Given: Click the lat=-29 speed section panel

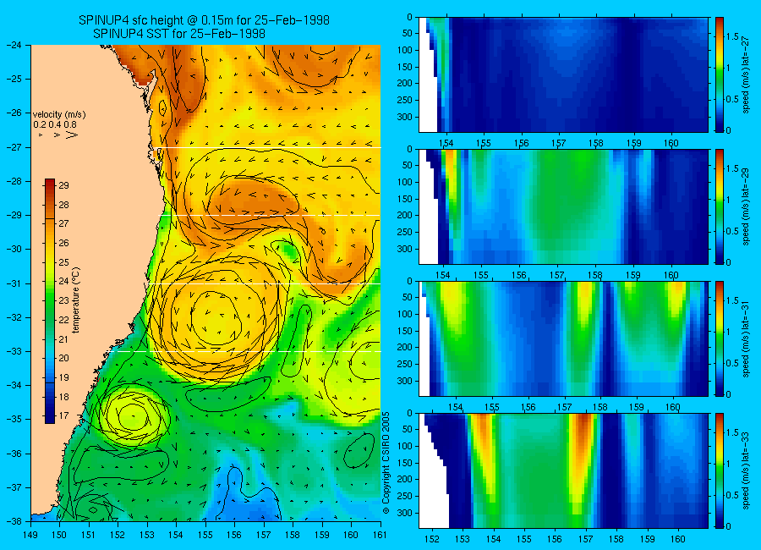Looking at the screenshot, I should tap(563, 206).
